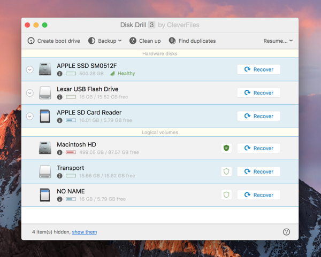Click the Lexar USB usage bar
Screen dimensions: 321x257
click(71, 97)
